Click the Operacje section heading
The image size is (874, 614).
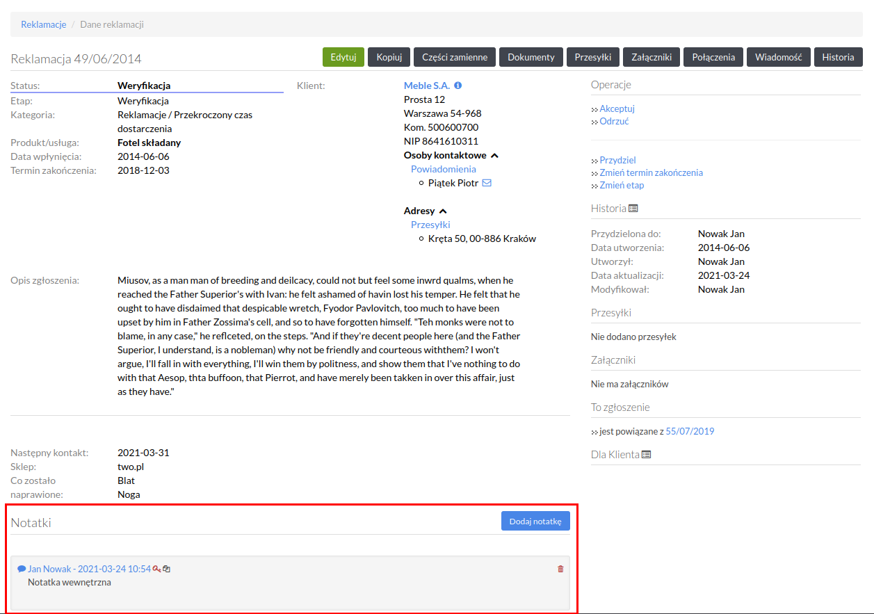[611, 84]
